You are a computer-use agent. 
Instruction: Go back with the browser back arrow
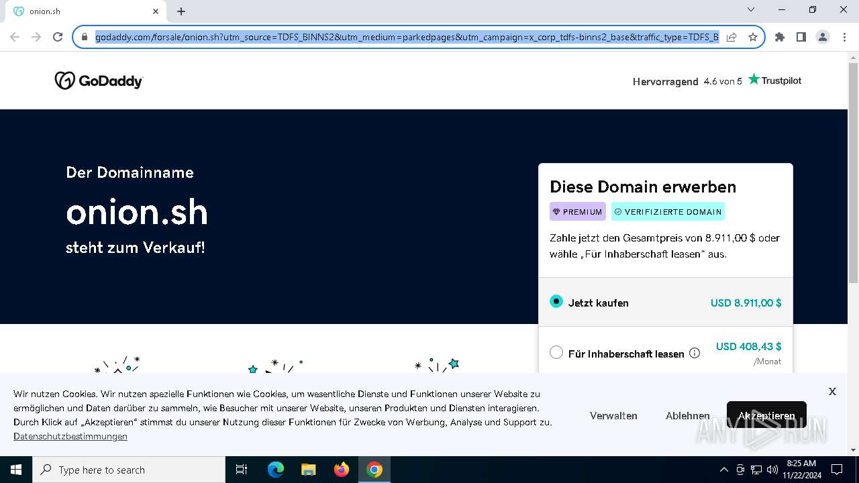(x=15, y=37)
